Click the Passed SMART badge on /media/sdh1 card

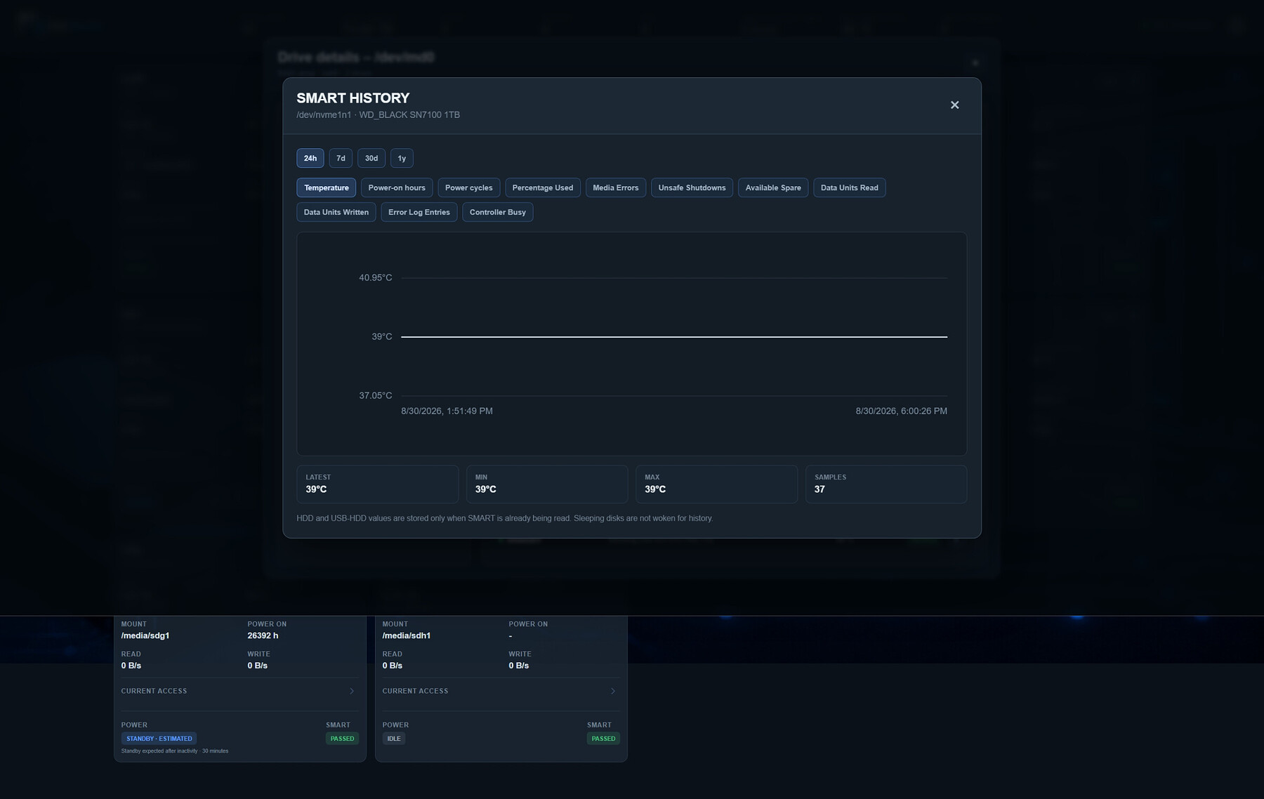(603, 739)
